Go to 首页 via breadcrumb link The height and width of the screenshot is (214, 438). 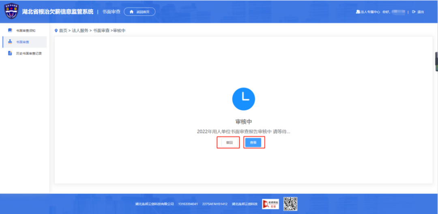click(63, 31)
